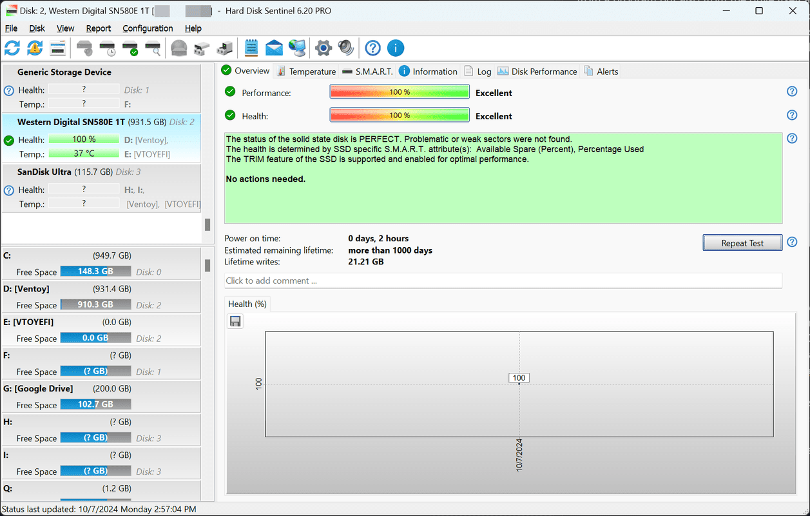The height and width of the screenshot is (516, 810).
Task: Switch to the Temperature tab
Action: (306, 72)
